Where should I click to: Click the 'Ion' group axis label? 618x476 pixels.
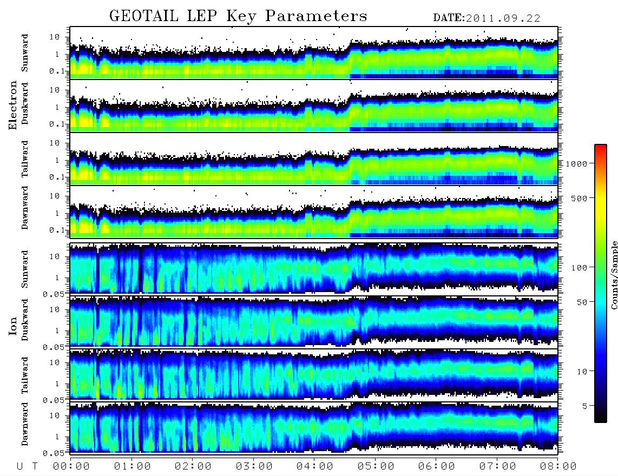[12, 326]
